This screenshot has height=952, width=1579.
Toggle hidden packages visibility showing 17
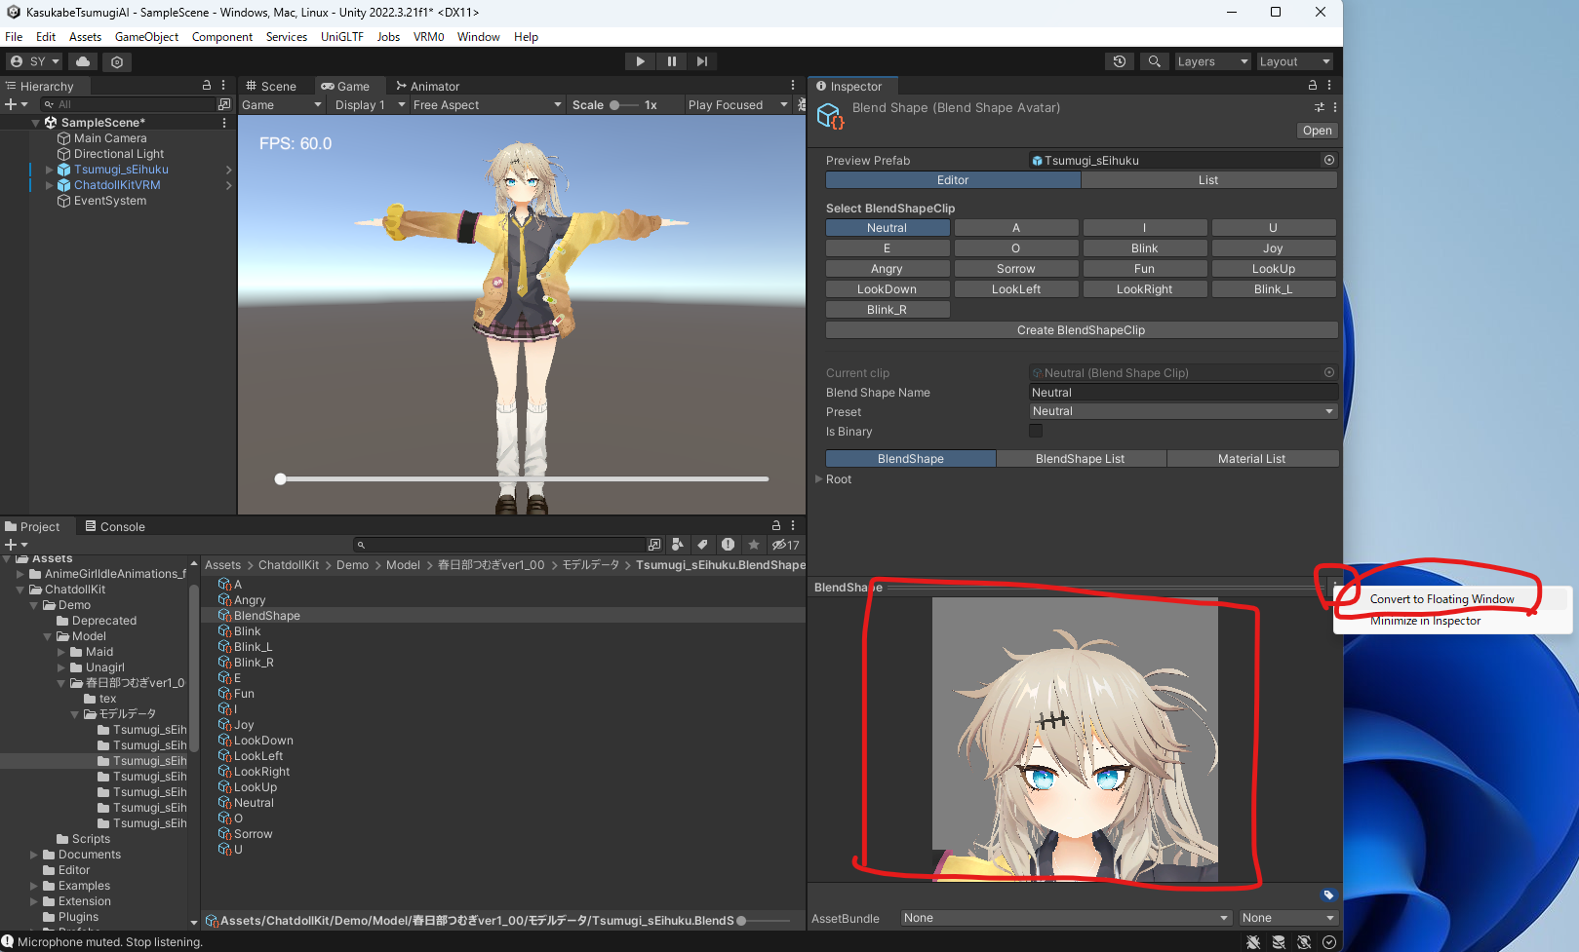click(786, 545)
